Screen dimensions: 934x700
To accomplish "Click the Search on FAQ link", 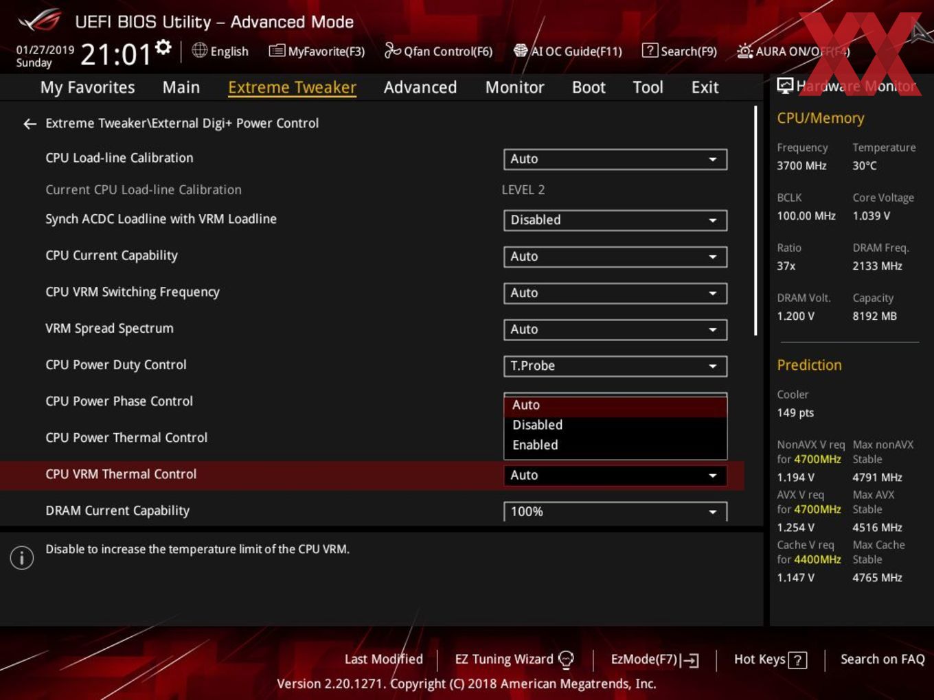I will [882, 659].
